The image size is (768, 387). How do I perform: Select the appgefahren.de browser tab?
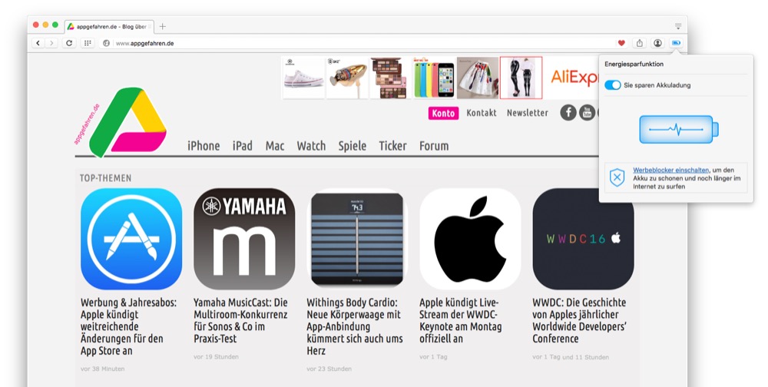108,26
